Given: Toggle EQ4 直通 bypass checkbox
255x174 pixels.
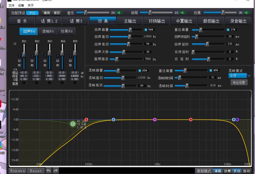Looking at the screenshot, I should point(62,83).
